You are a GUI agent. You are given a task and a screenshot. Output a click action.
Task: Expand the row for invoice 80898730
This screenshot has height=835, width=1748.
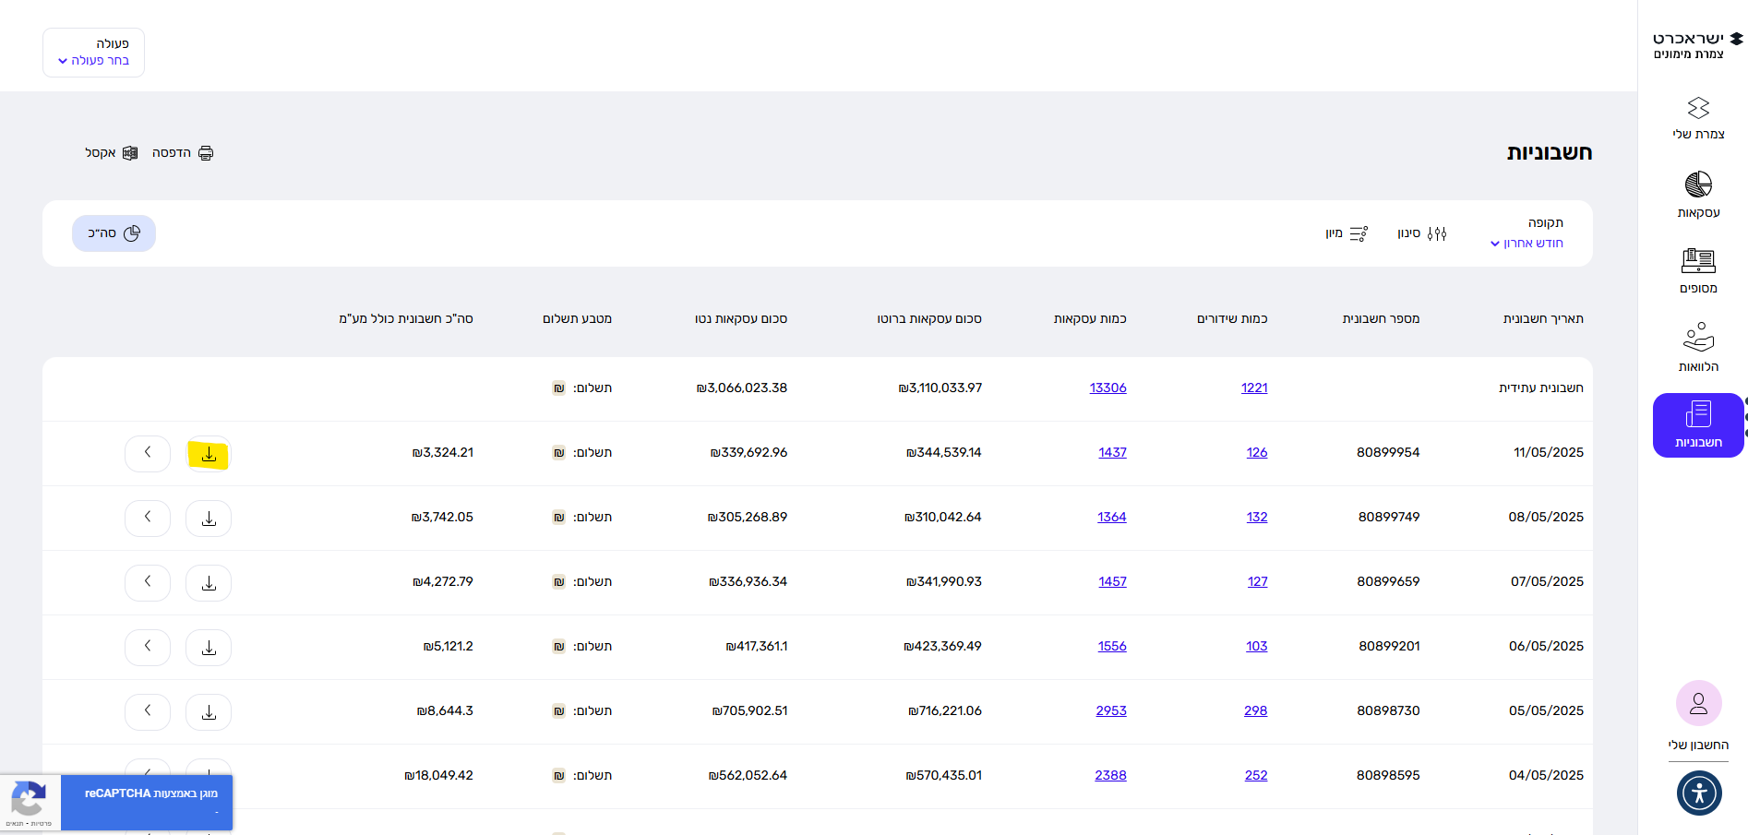point(148,711)
